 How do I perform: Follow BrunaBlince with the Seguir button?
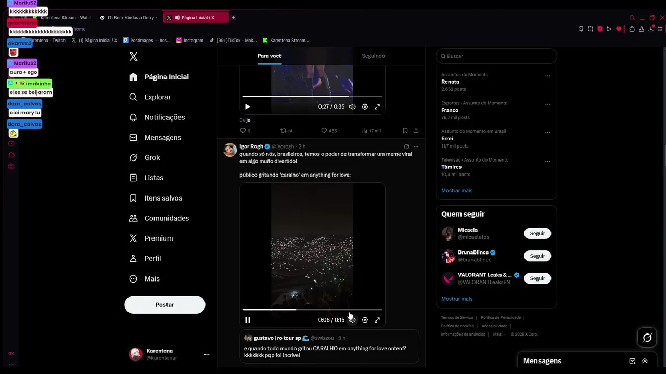pyautogui.click(x=537, y=256)
